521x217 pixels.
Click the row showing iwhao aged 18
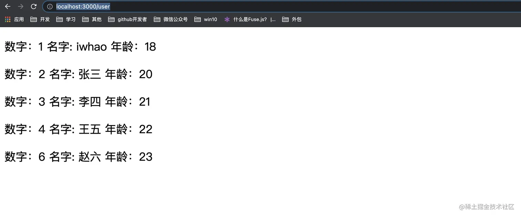[80, 46]
